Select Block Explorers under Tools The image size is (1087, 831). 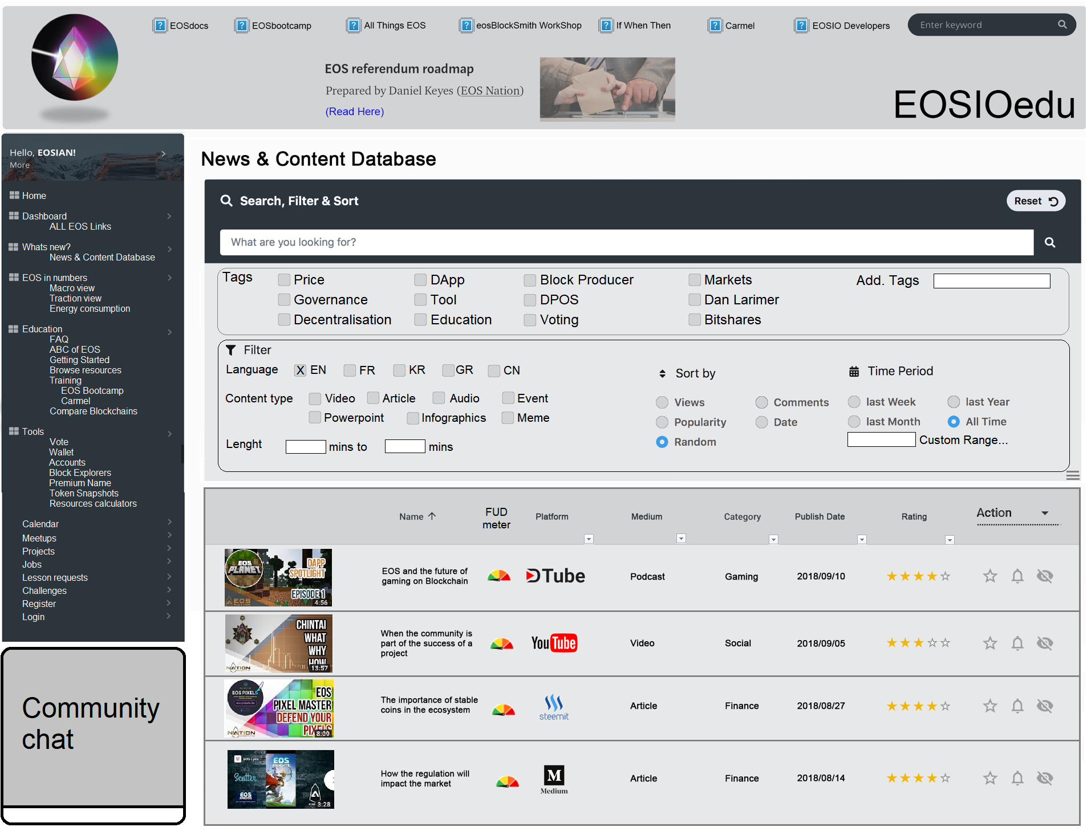pyautogui.click(x=80, y=472)
